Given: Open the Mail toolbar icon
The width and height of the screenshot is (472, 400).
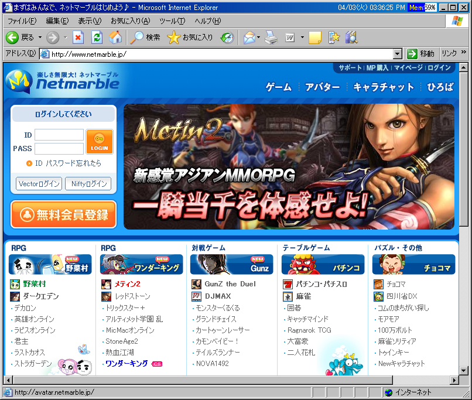Looking at the screenshot, I should click(x=248, y=37).
